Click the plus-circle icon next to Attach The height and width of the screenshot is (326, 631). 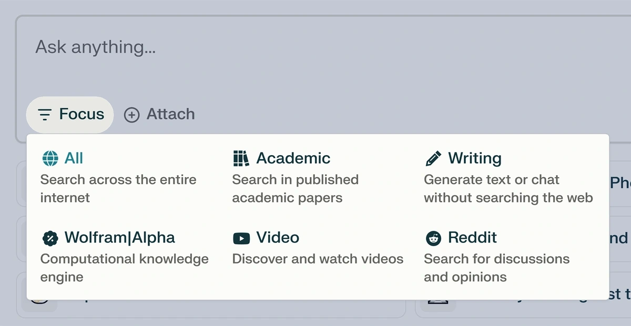pos(131,115)
